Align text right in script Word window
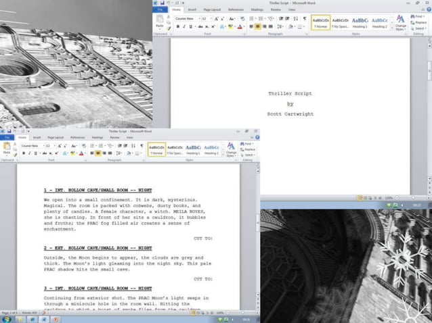The width and height of the screenshot is (432, 323). [x=104, y=153]
